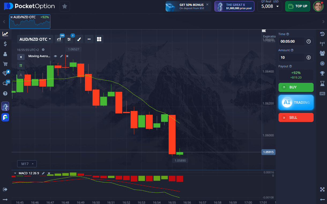The width and height of the screenshot is (327, 204).
Task: Open the multi-chart grid layout icon
Action: [x=99, y=39]
